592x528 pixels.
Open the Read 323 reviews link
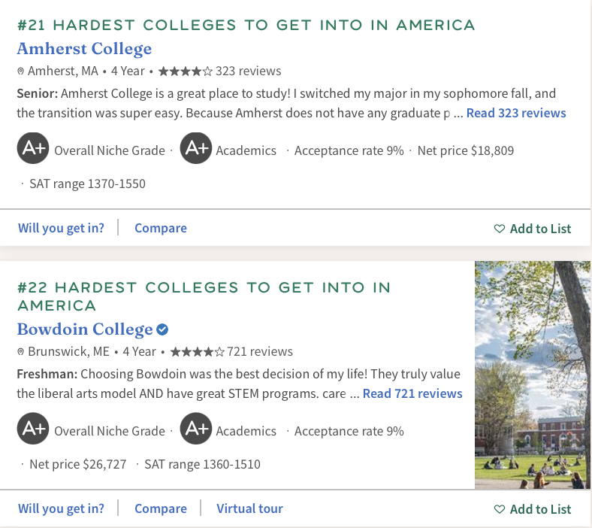click(516, 113)
